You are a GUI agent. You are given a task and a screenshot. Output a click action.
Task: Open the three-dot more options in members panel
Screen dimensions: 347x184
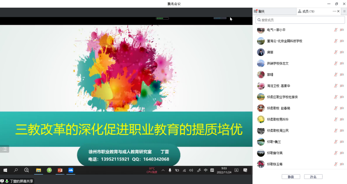click(x=334, y=11)
